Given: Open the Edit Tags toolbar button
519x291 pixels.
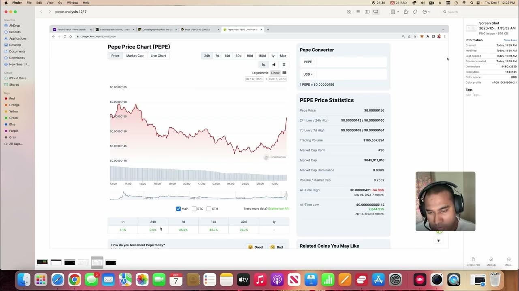Looking at the screenshot, I should [415, 12].
